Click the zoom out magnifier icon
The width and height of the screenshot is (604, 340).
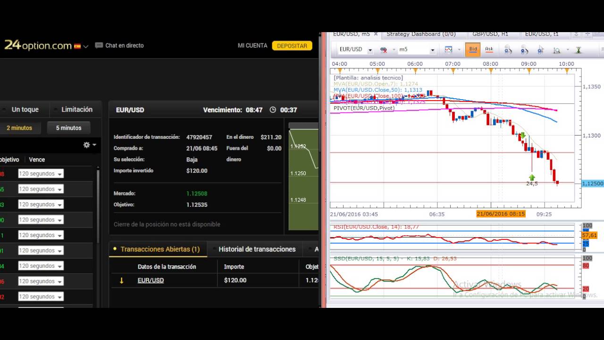(524, 50)
